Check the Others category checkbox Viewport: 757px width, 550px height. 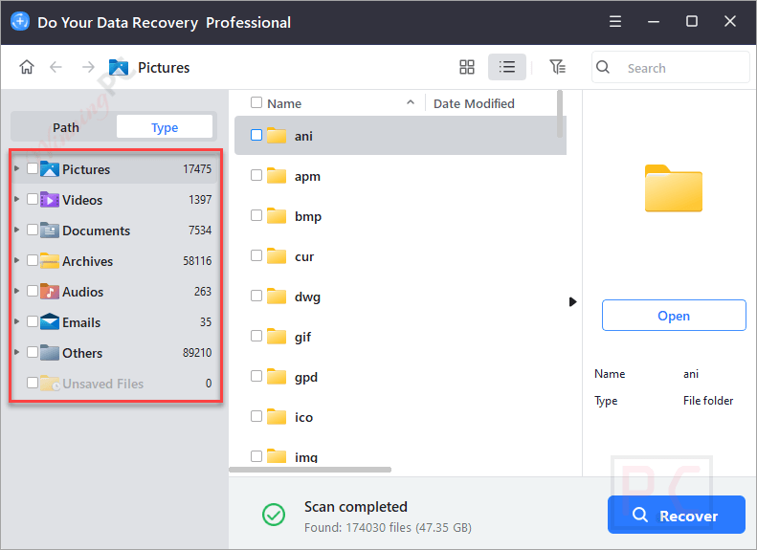(x=33, y=352)
